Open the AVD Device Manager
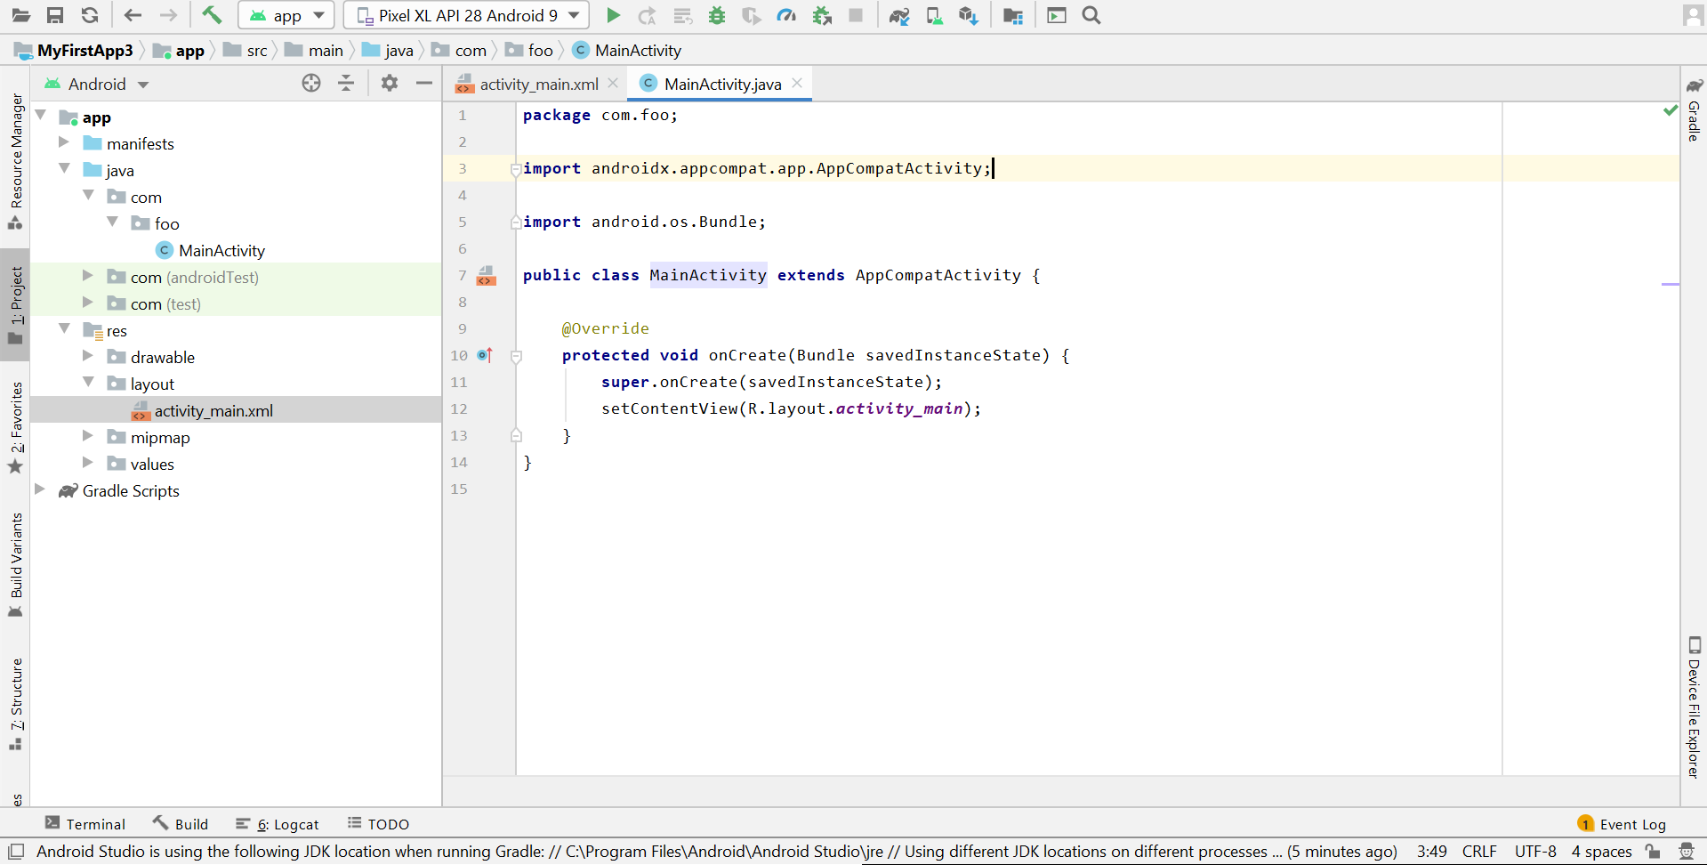1707x865 pixels. pos(934,15)
